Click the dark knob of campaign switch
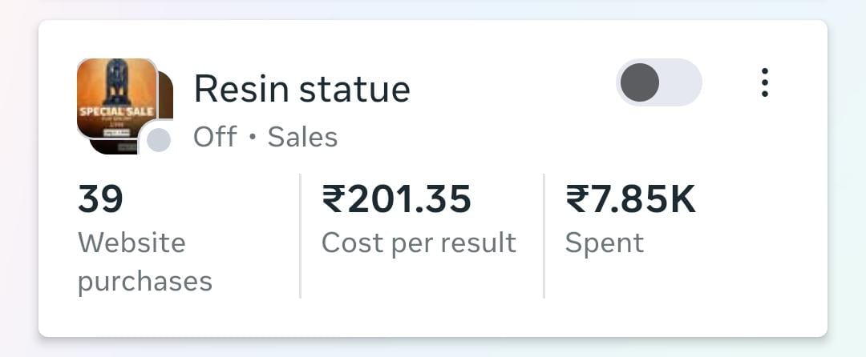Image resolution: width=866 pixels, height=357 pixels. click(640, 82)
